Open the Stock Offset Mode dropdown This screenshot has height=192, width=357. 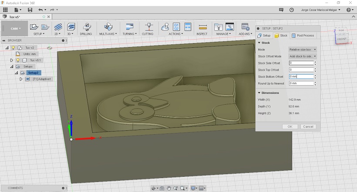(x=302, y=56)
